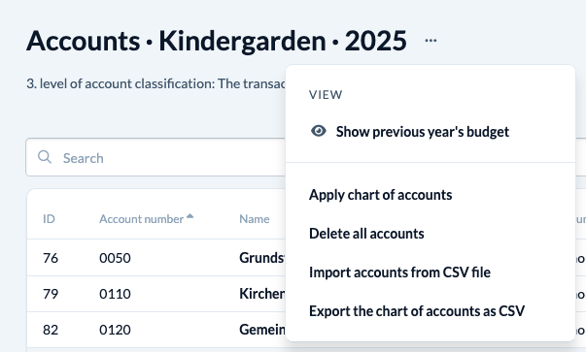Sort by the ID column header

[x=49, y=219]
